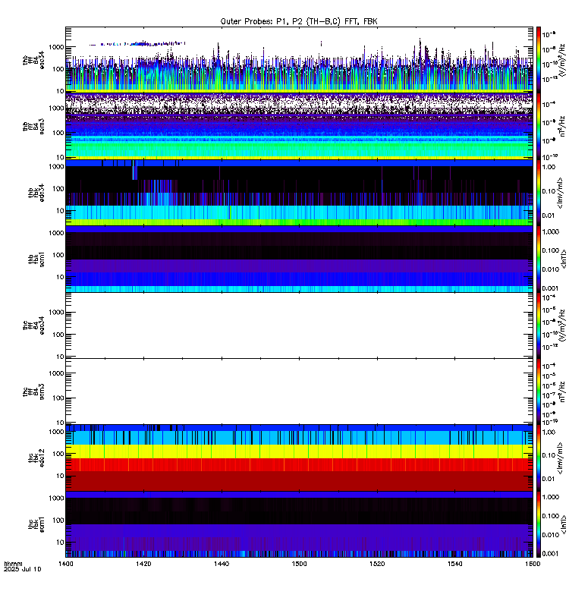Click the 100 y-axis tick of thb scm3 panel
Screen dimensions: 569x607
tap(58, 133)
